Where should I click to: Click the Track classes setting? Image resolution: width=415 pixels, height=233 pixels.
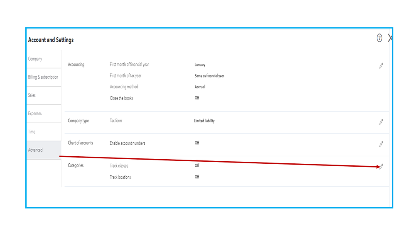point(119,166)
